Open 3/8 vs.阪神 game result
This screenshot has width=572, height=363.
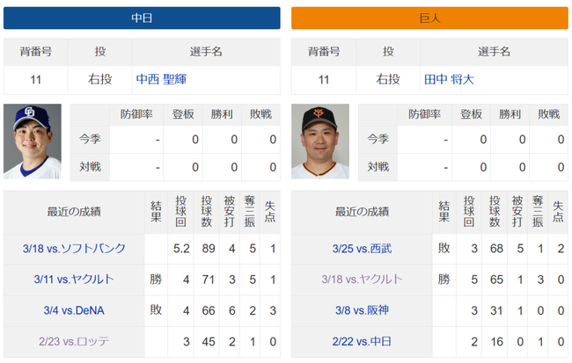point(362,310)
